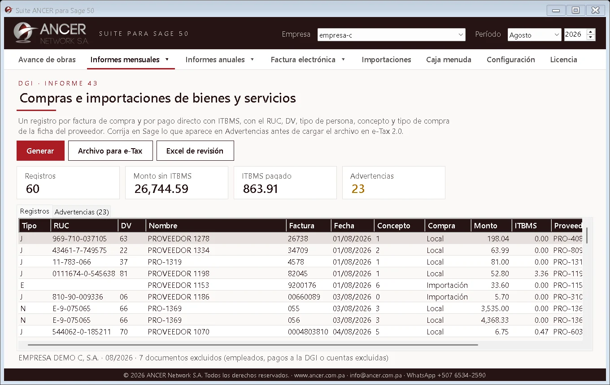Click the Fecha column header

click(x=352, y=226)
